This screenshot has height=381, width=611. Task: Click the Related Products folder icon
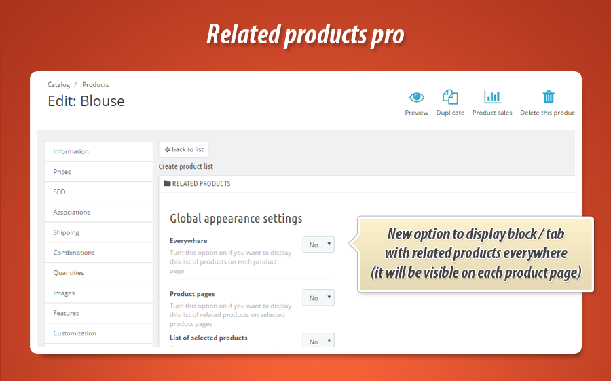(x=167, y=184)
